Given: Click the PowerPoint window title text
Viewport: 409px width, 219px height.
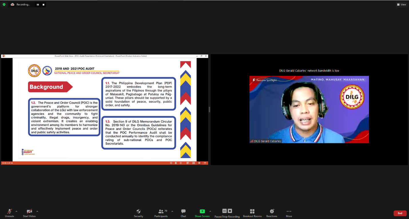Looking at the screenshot, I should (x=101, y=56).
